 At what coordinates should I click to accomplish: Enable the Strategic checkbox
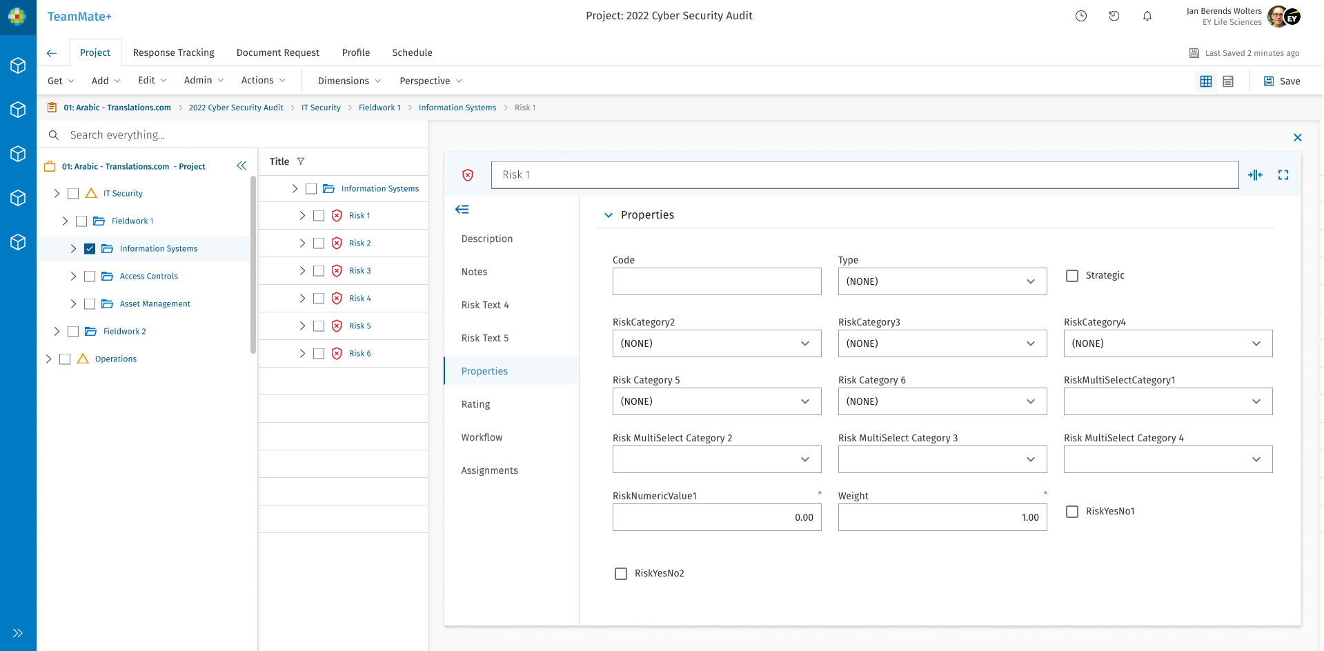(1072, 276)
